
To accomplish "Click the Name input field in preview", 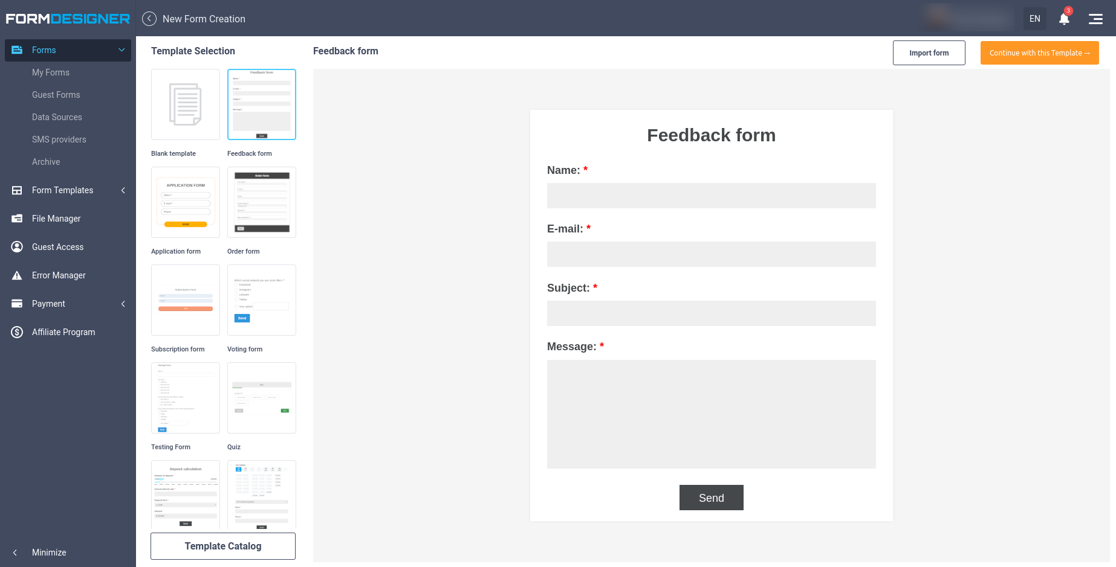I will (711, 196).
